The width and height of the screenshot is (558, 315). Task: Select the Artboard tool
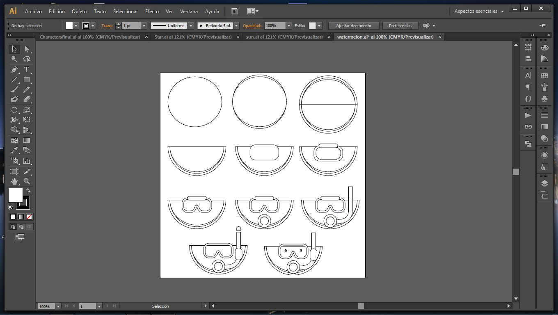(14, 171)
